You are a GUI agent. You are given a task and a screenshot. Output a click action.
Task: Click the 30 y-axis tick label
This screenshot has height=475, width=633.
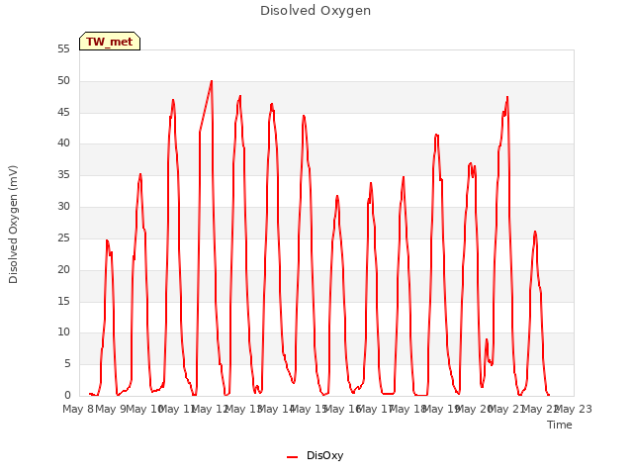tap(63, 207)
